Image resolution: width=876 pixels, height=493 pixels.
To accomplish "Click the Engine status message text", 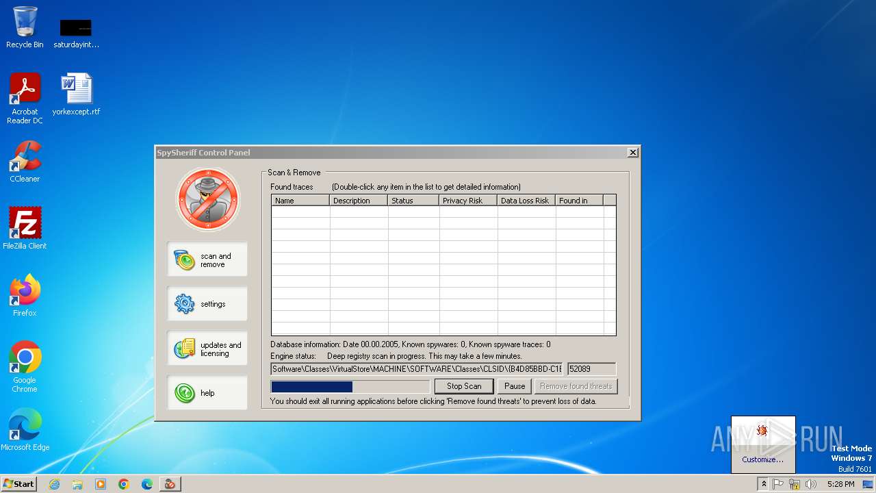I will pyautogui.click(x=424, y=356).
